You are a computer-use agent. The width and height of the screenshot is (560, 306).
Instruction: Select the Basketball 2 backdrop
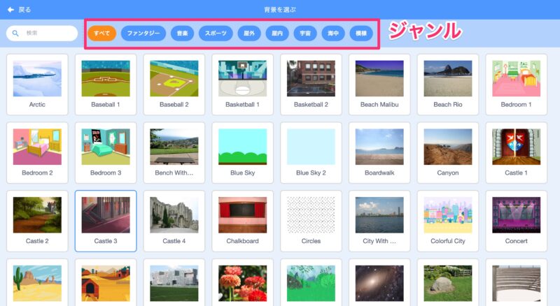(311, 84)
